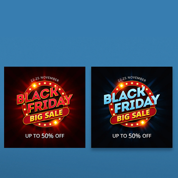Click the light-blue 'BLACK' word on right banner
This screenshot has height=178, width=178.
tap(125, 95)
